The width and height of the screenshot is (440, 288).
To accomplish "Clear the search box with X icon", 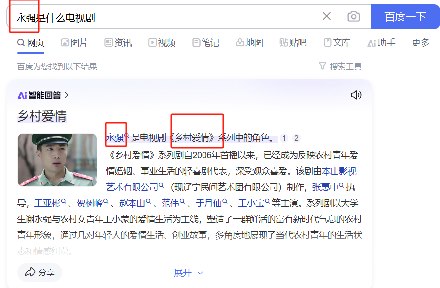I will 327,16.
